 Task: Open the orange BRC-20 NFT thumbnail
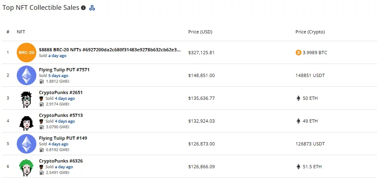[x=27, y=52]
